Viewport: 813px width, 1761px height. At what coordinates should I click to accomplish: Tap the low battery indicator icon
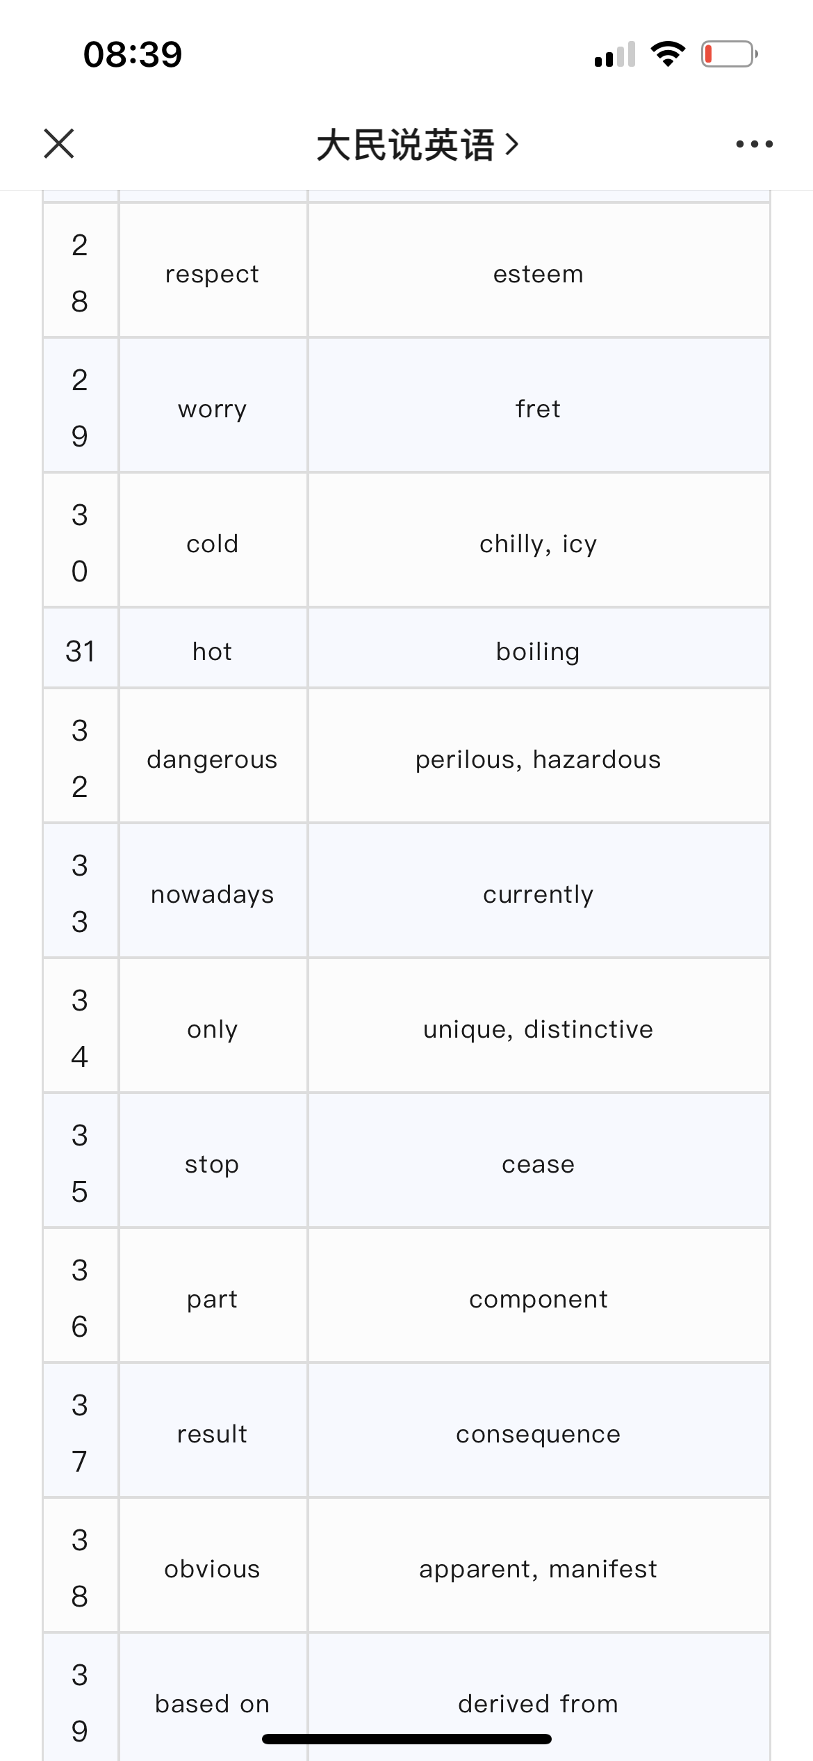(729, 54)
